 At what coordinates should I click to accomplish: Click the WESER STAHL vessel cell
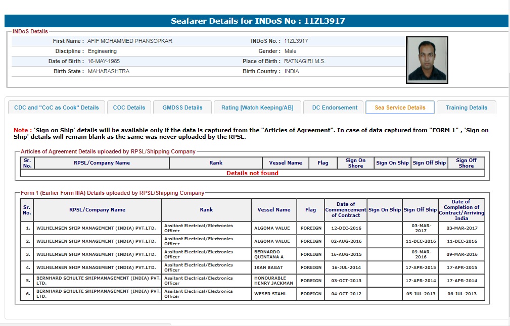pos(270,294)
